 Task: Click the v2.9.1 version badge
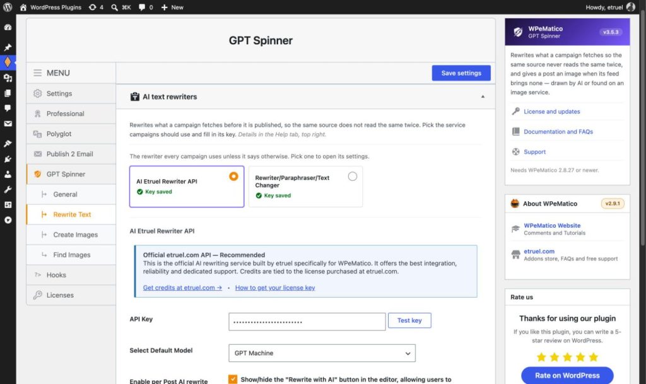click(x=613, y=203)
